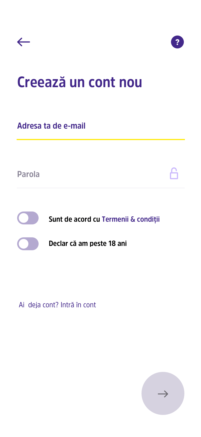
Task: Continue with the round next button
Action: (163, 393)
